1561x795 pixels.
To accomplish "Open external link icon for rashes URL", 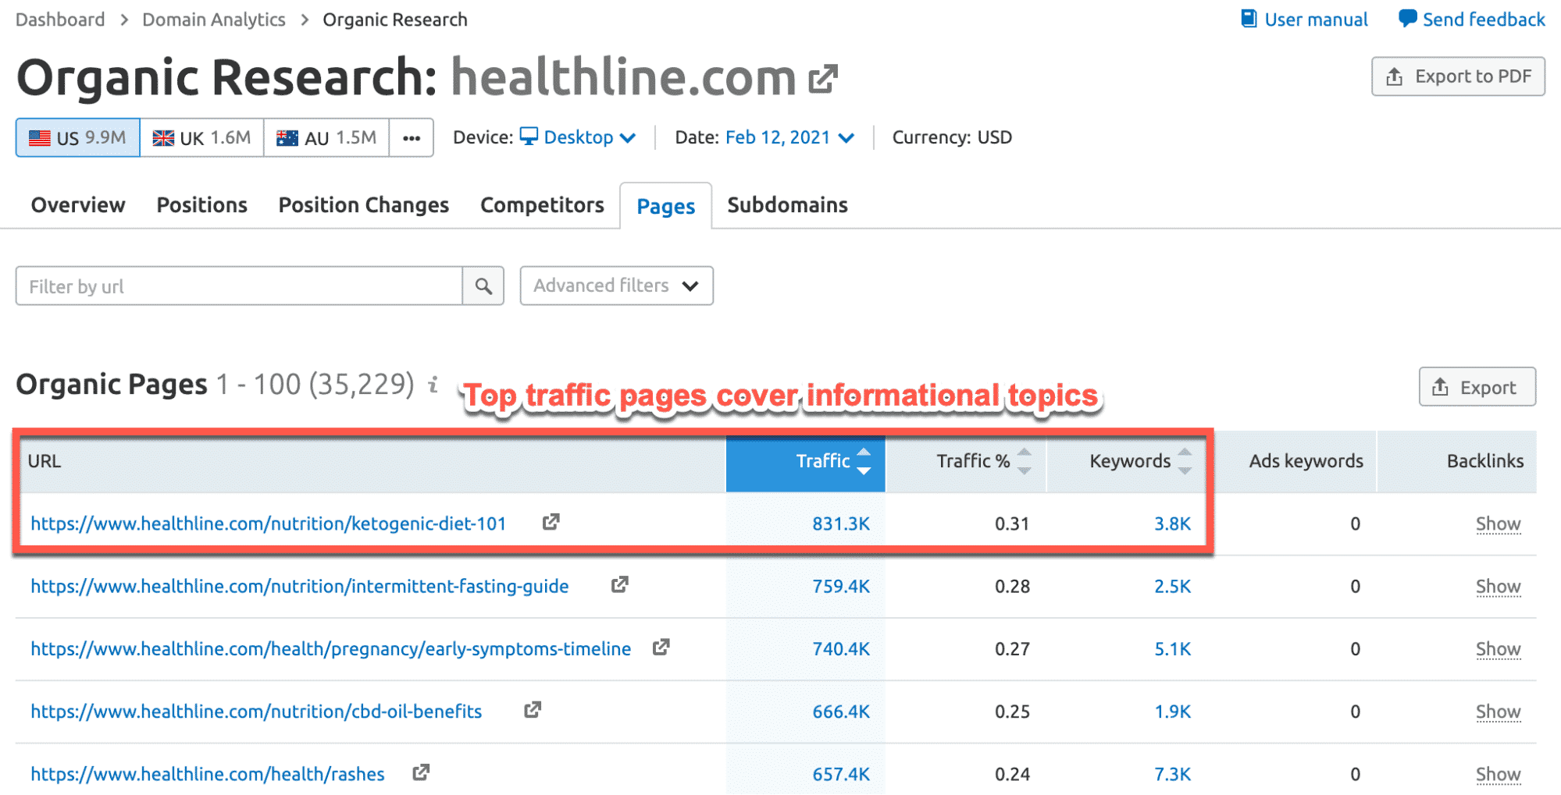I will pyautogui.click(x=421, y=772).
